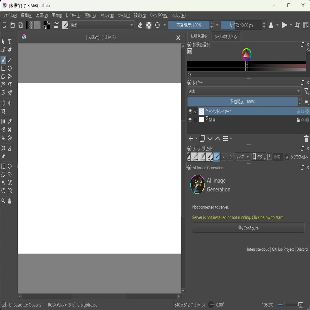This screenshot has width=310, height=310.
Task: Click the Save document icon
Action: pyautogui.click(x=21, y=25)
